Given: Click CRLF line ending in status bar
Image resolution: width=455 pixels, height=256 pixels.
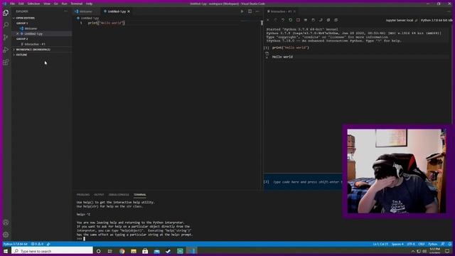Looking at the screenshot, I should (x=422, y=244).
